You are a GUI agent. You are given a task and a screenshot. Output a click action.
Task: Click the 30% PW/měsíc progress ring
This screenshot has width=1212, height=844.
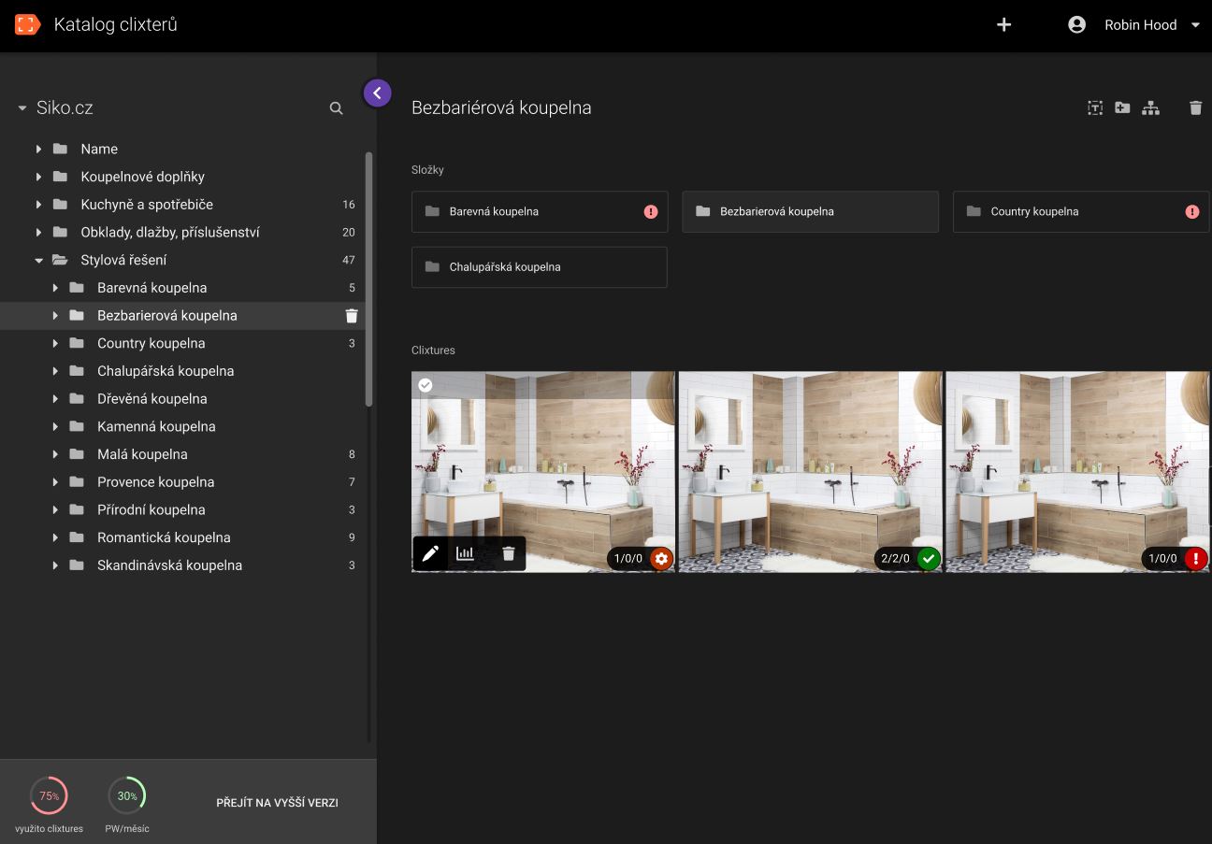(127, 796)
